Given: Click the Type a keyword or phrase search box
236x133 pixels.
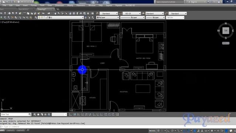Looking at the screenshot, I should [x=170, y=2].
